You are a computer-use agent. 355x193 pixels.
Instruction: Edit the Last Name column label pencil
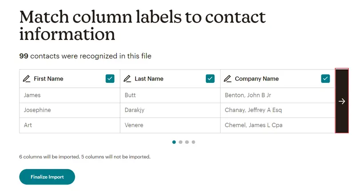128,79
